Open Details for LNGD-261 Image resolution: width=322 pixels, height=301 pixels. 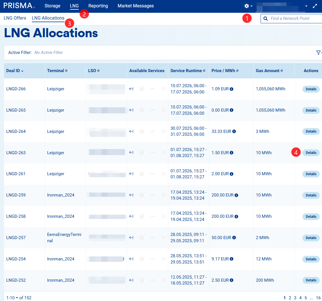(x=311, y=174)
